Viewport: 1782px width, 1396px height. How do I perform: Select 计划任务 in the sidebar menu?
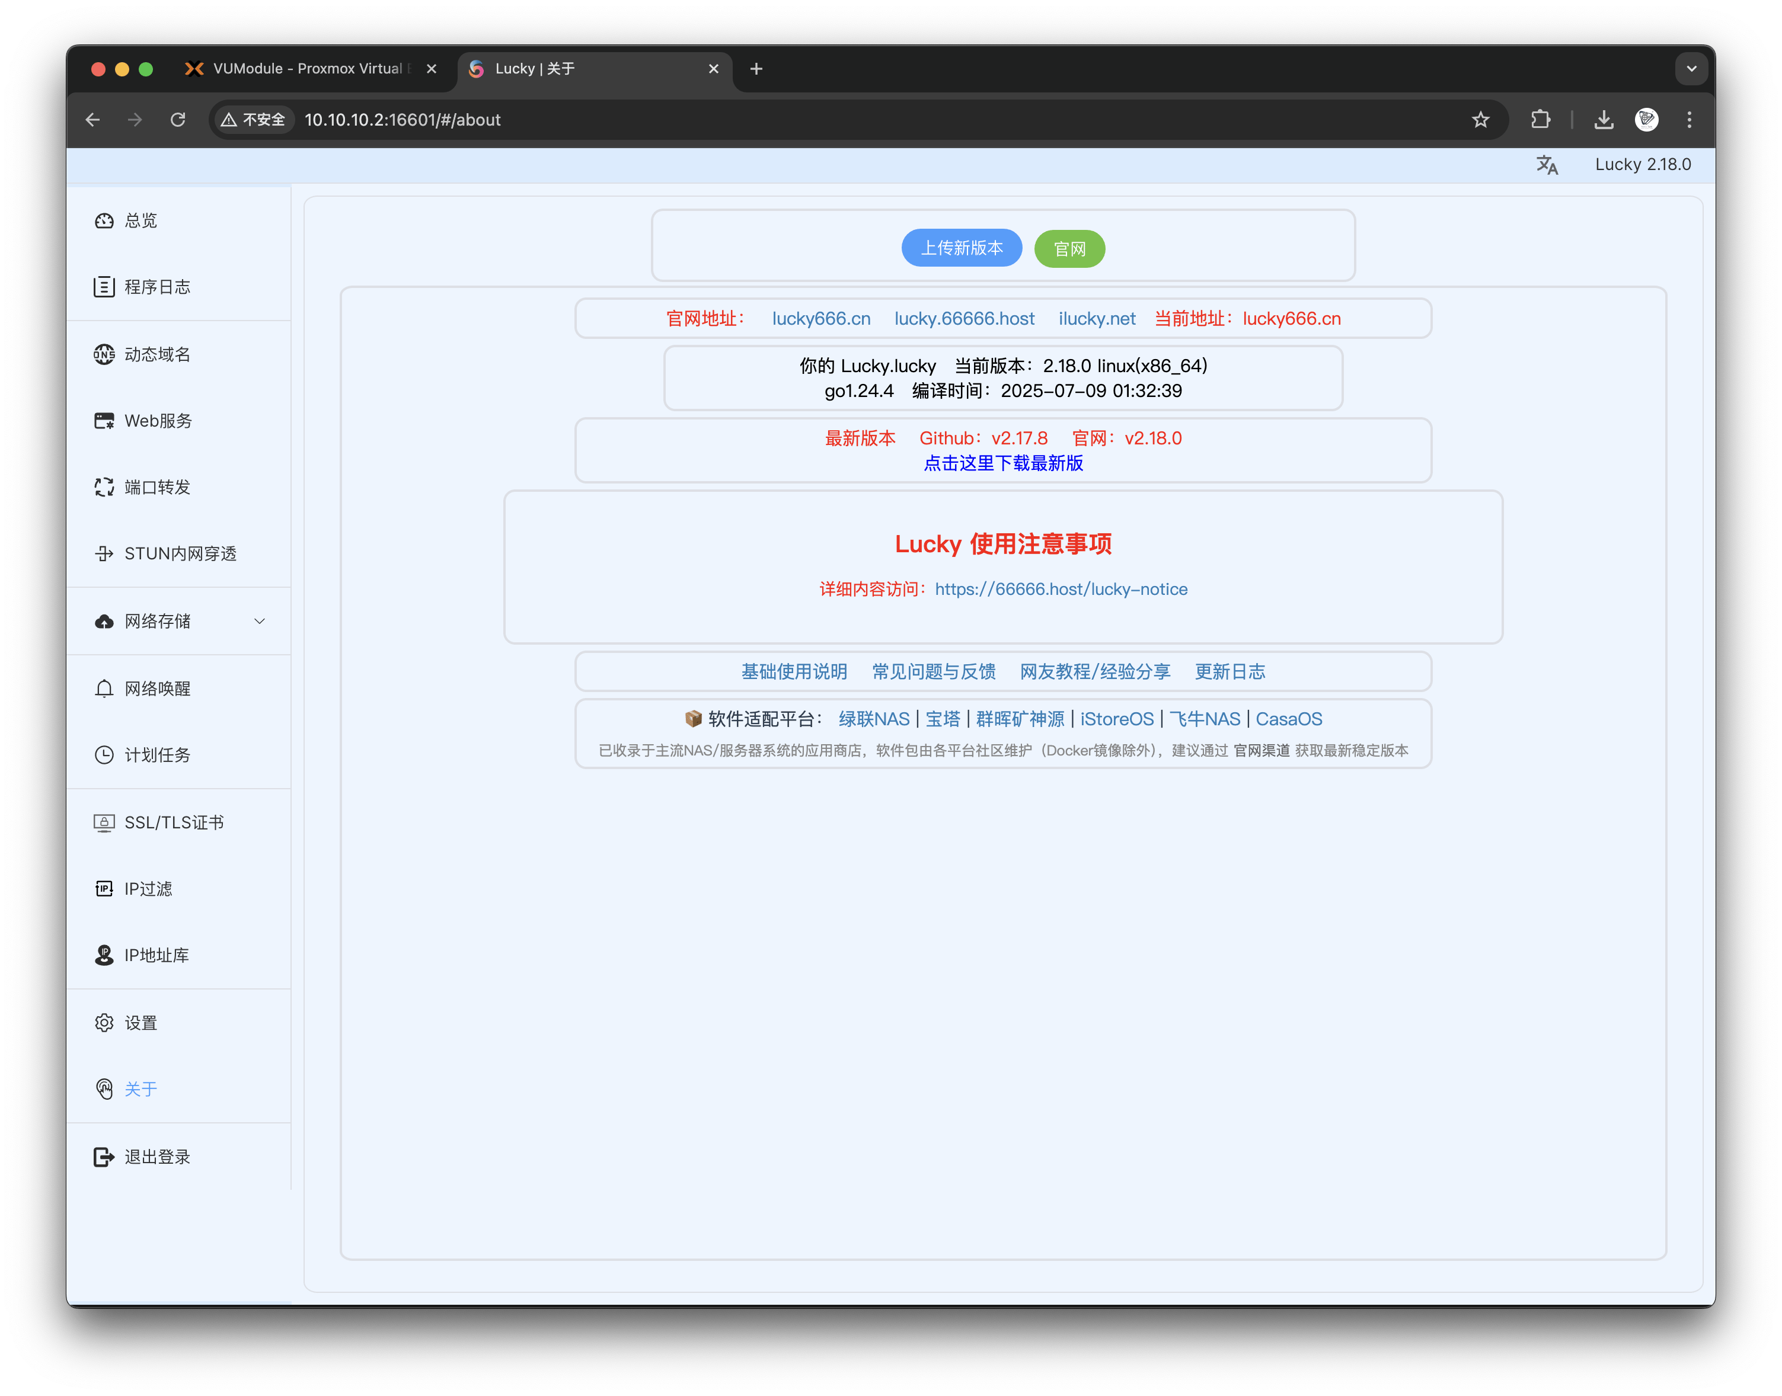click(157, 755)
